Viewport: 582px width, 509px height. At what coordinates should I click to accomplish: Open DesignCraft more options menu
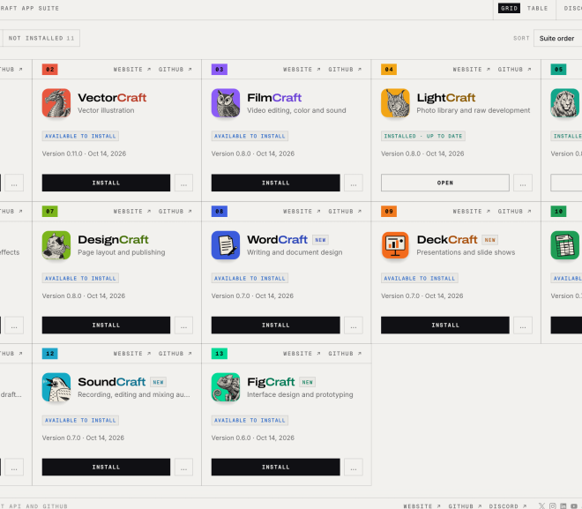(183, 325)
